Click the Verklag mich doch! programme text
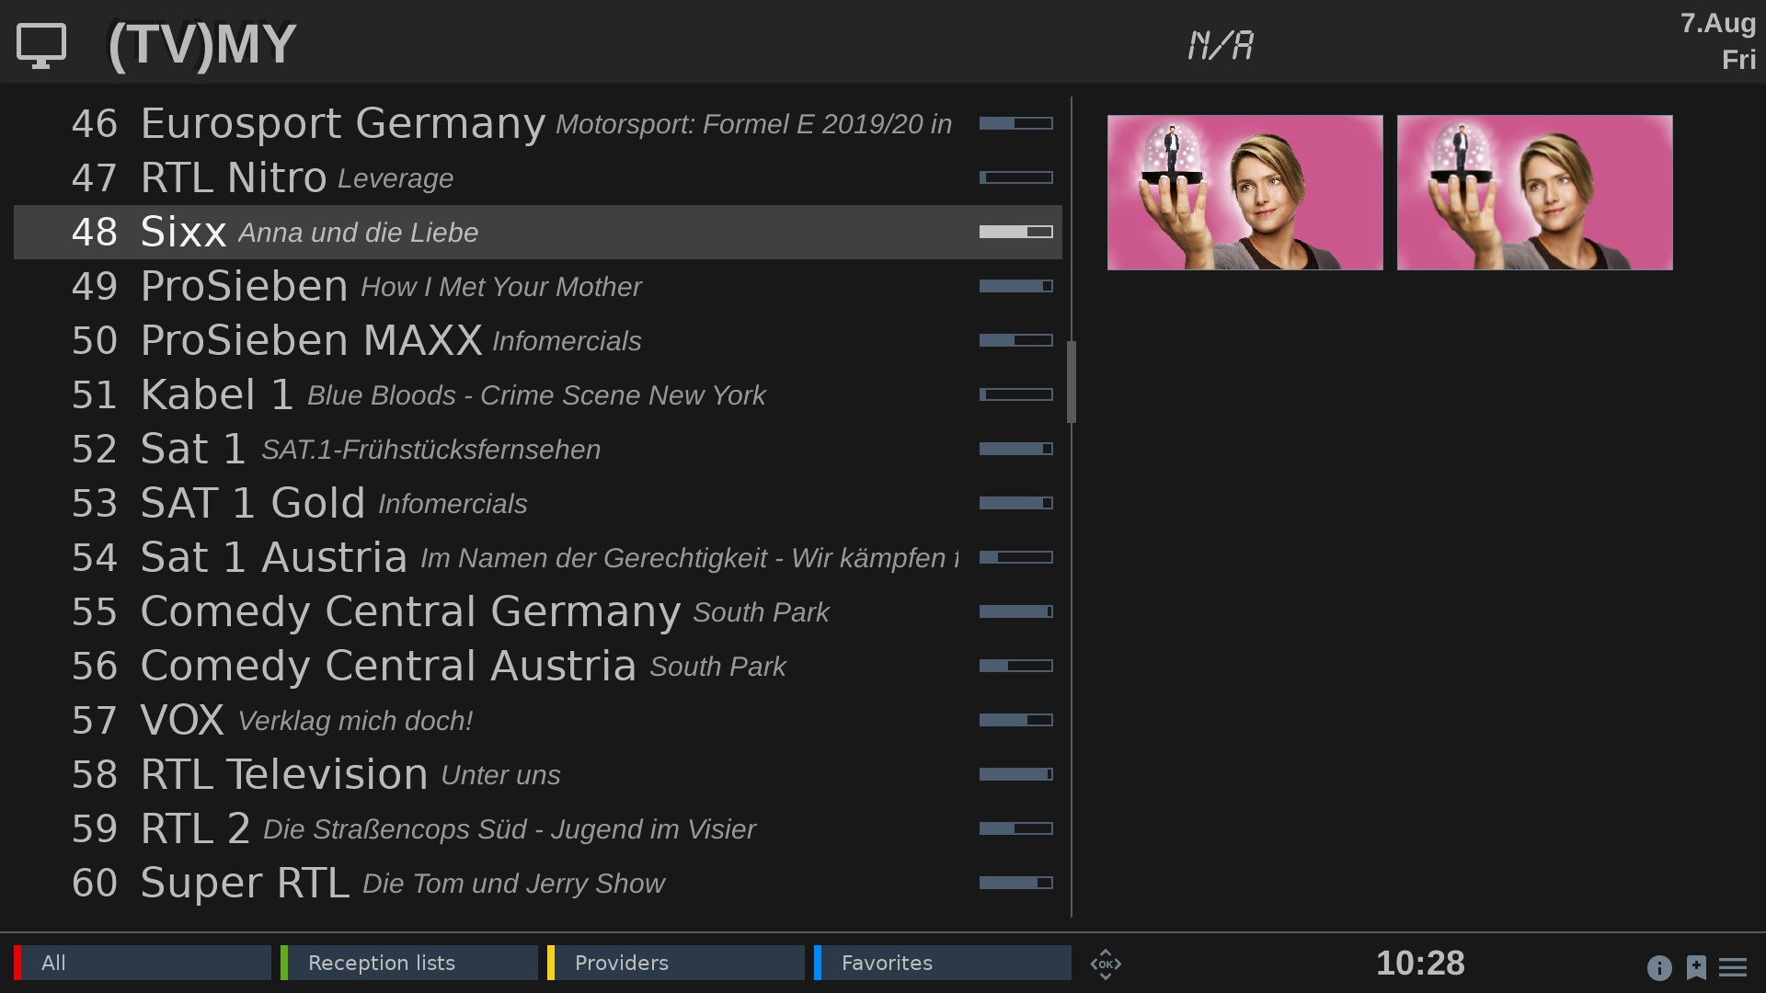This screenshot has height=993, width=1766. click(355, 721)
